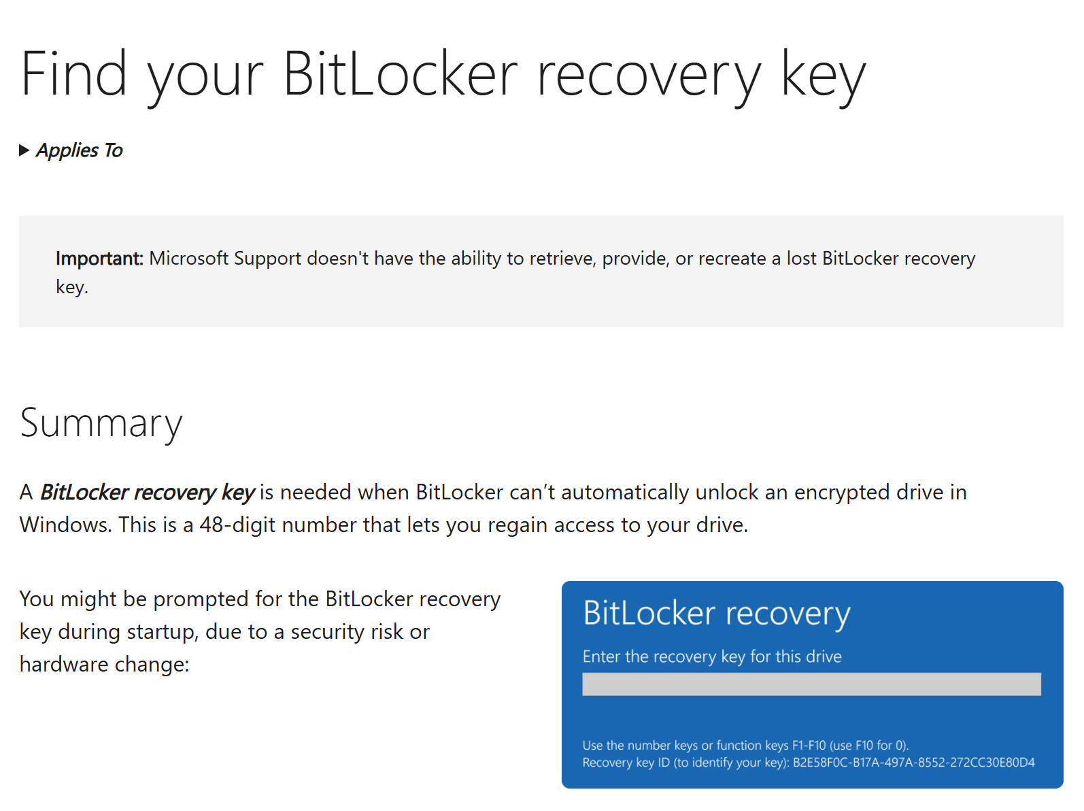Select the Summary section heading
The width and height of the screenshot is (1084, 811).
[101, 423]
